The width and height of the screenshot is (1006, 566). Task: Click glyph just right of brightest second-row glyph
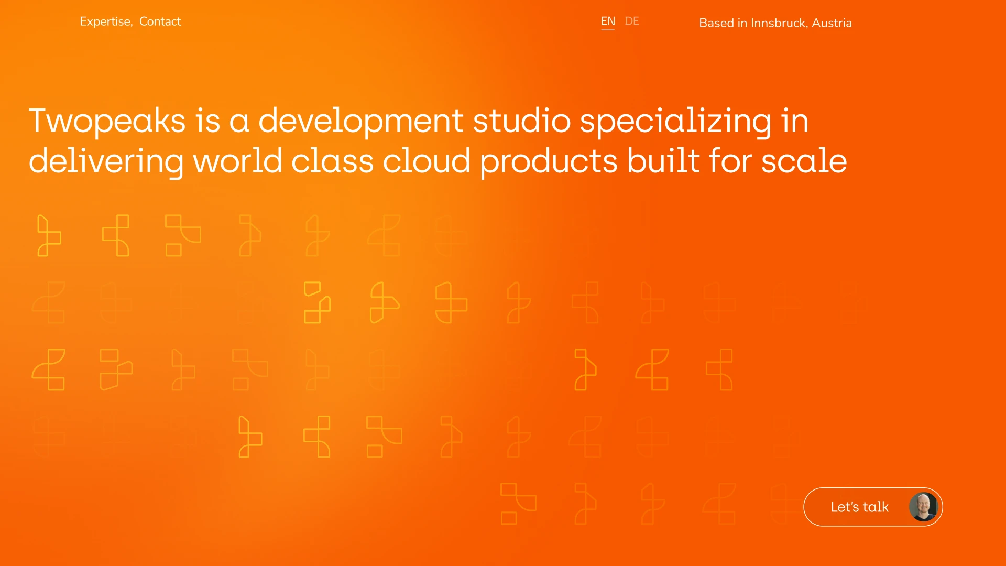pyautogui.click(x=384, y=302)
